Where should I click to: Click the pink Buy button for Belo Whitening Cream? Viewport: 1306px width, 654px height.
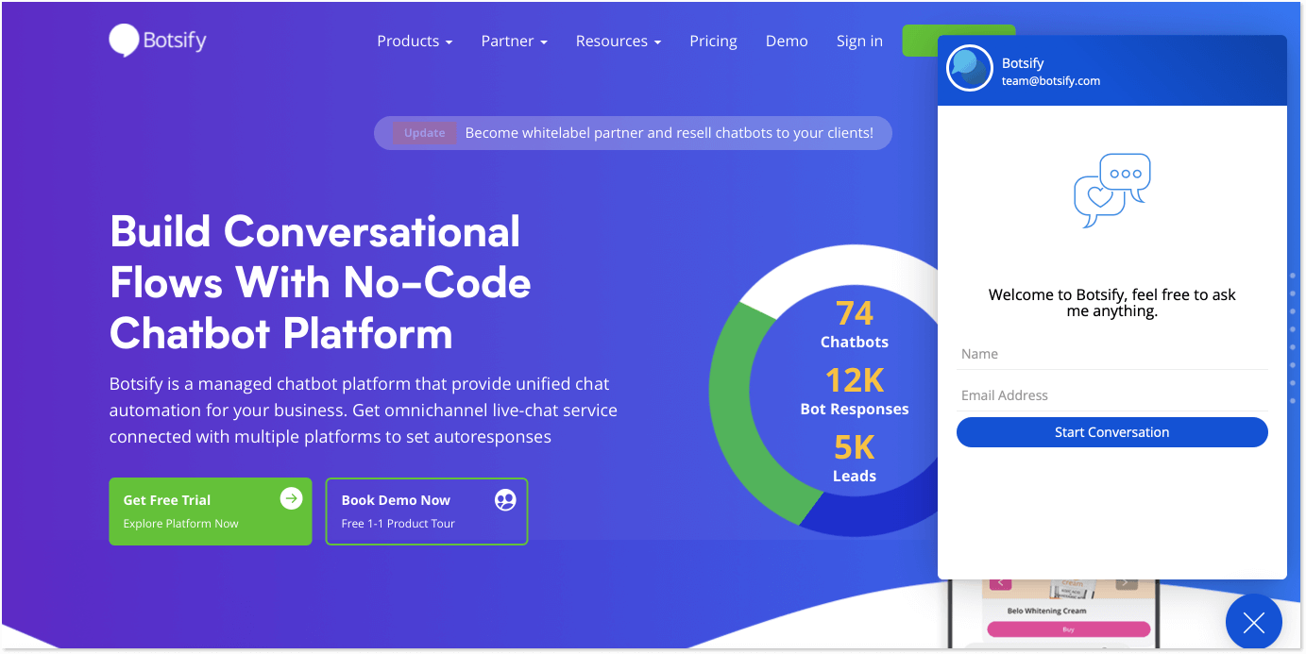(x=1067, y=629)
